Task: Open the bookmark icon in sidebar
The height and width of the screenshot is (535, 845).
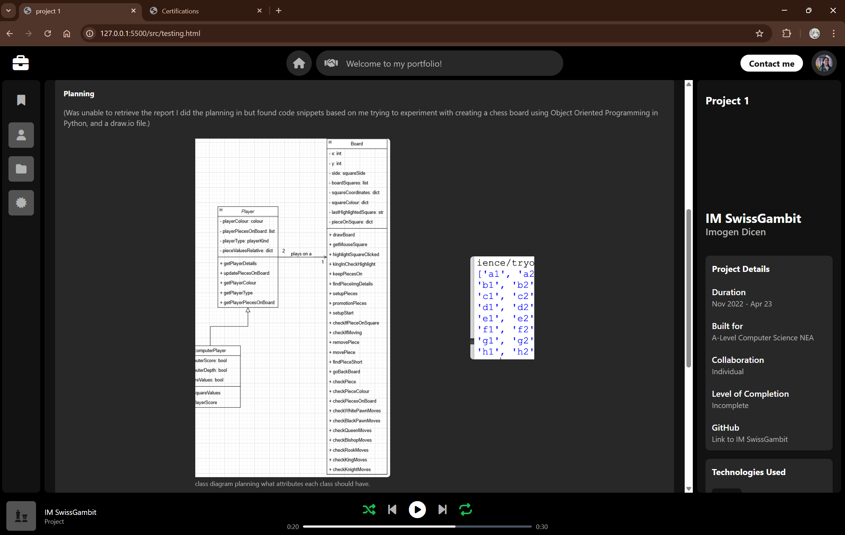Action: pyautogui.click(x=21, y=100)
